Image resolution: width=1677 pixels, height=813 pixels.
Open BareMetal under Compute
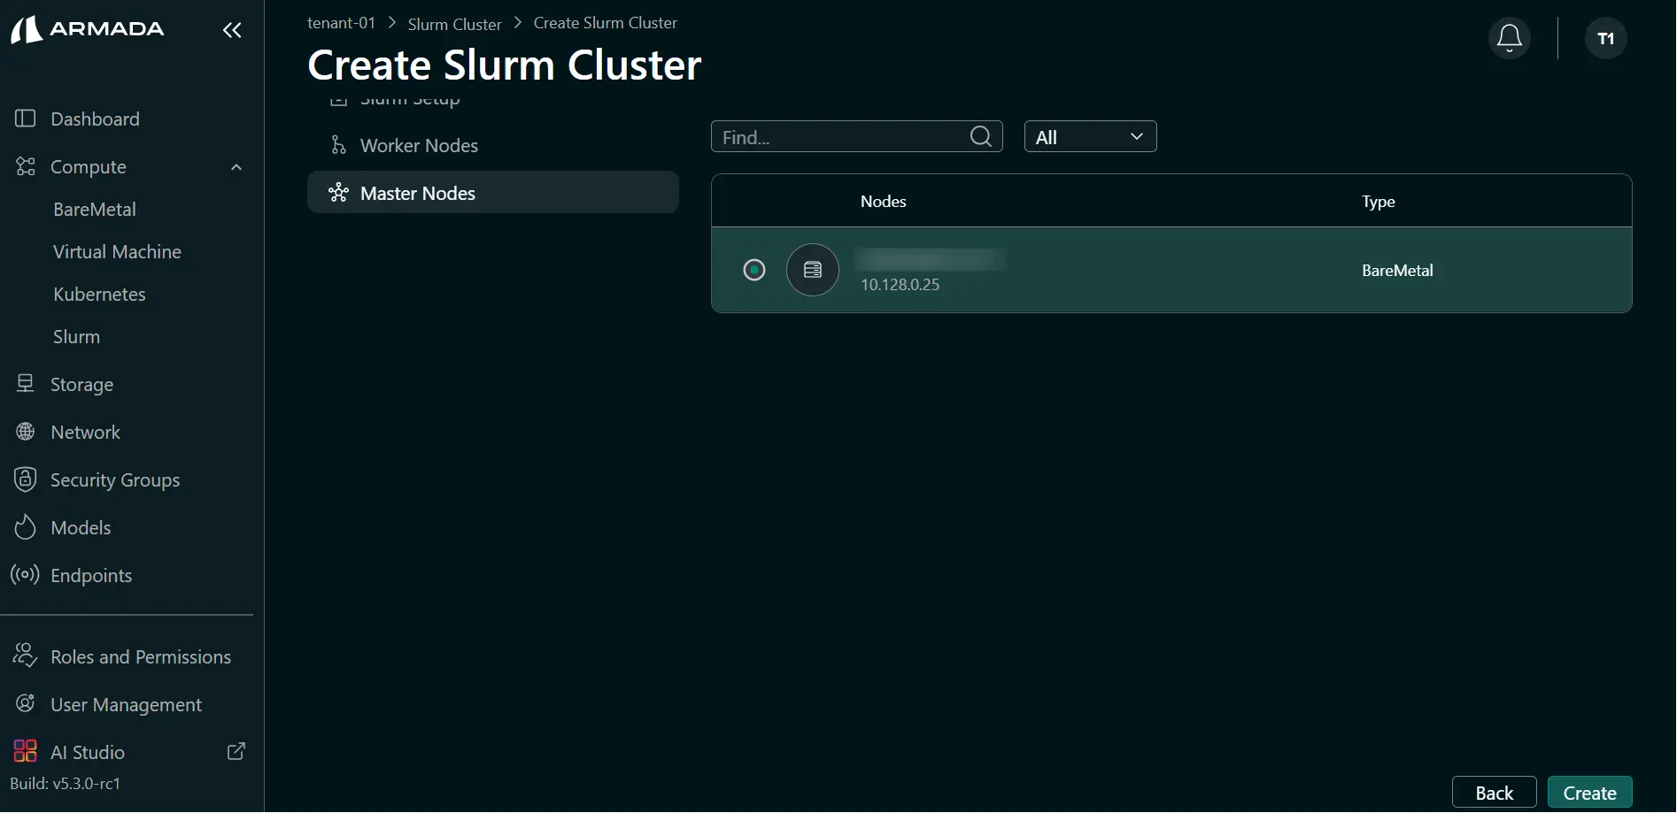click(95, 210)
